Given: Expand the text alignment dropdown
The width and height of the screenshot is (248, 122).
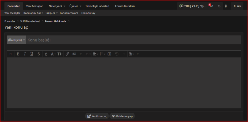Looking at the screenshot, I should (x=96, y=54).
